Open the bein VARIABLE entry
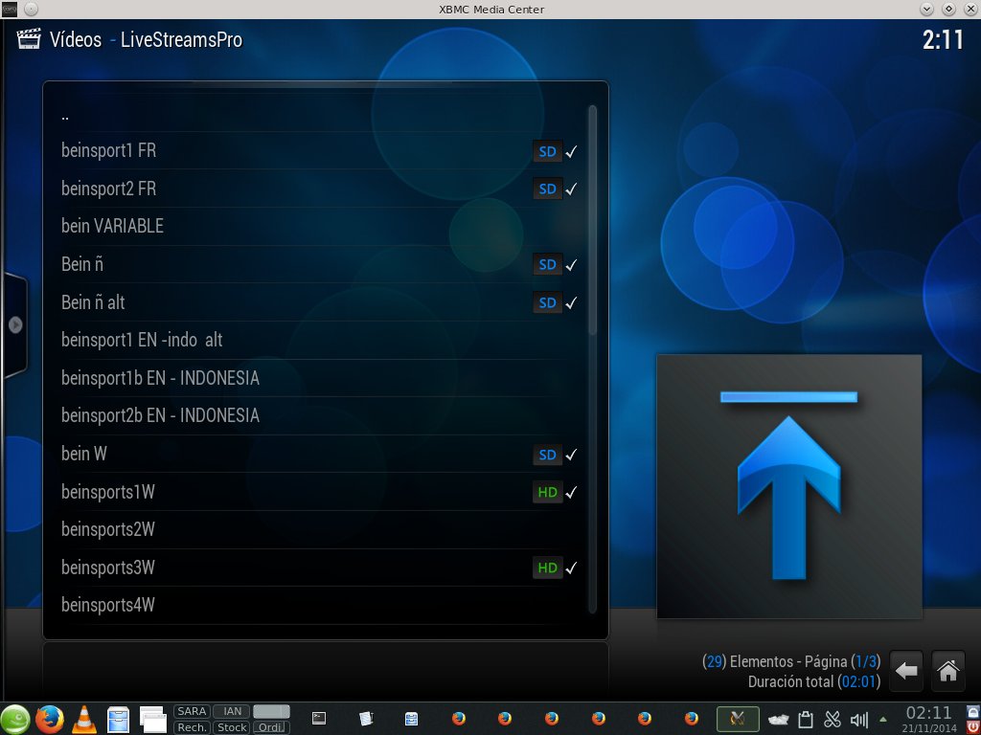The height and width of the screenshot is (735, 981). (112, 227)
